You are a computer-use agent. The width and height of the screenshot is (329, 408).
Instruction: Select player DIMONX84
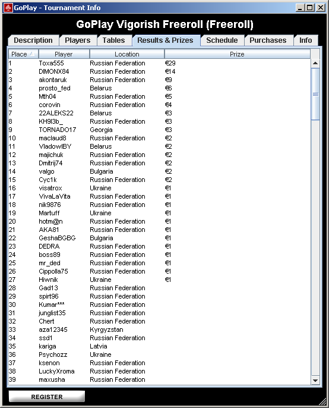click(x=54, y=71)
